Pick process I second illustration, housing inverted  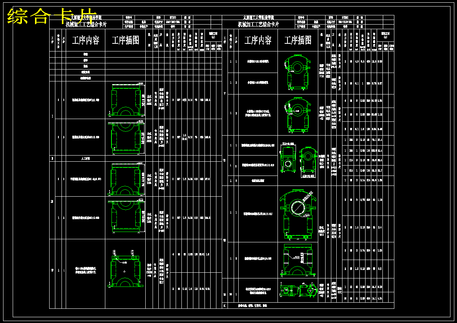coord(126,137)
